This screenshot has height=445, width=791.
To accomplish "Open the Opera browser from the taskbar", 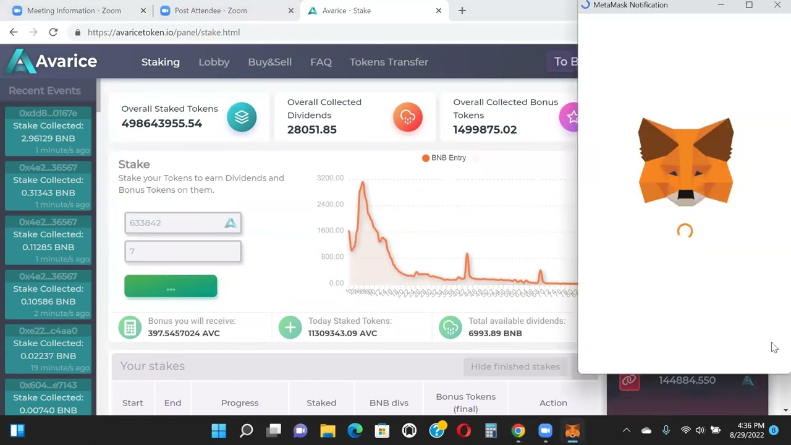I will (463, 430).
